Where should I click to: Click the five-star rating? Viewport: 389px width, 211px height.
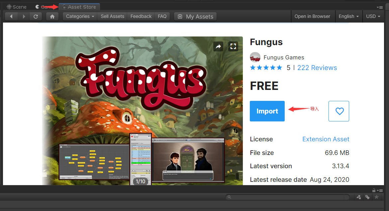(266, 68)
